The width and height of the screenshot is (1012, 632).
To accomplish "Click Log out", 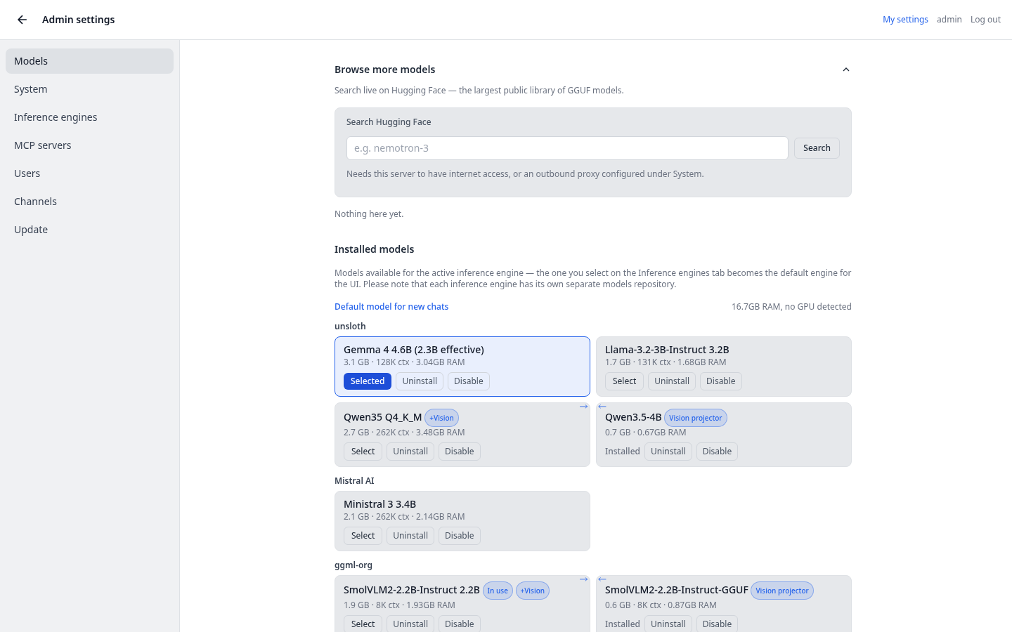I will 985,20.
